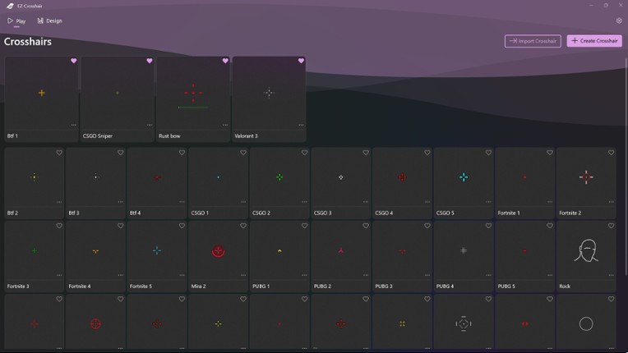Viewport: 628px width, 353px height.
Task: Select the Rock head silhouette crosshair
Action: (586, 251)
